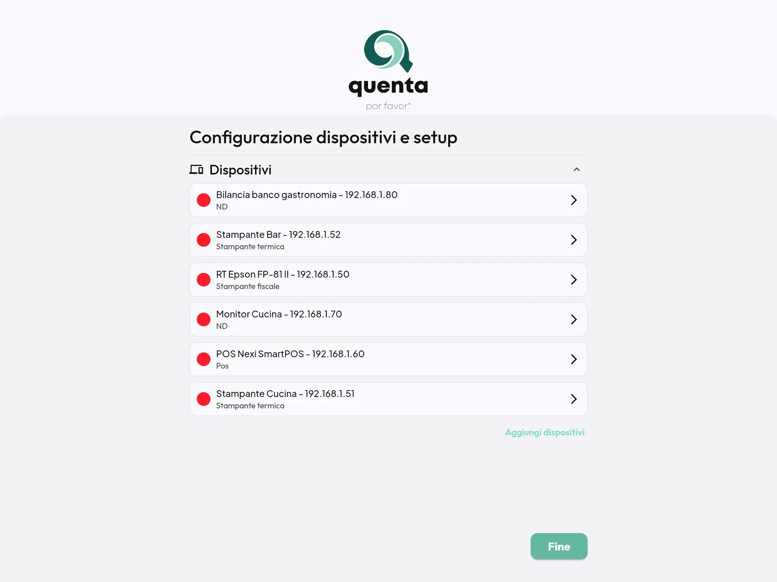This screenshot has width=777, height=582.
Task: Click the Configurazione dispositivi e setup title
Action: point(323,138)
